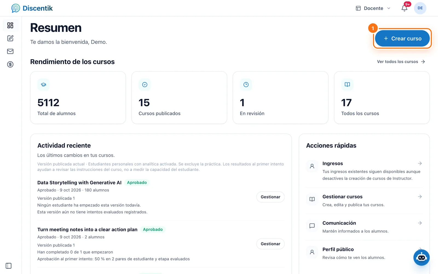Image resolution: width=438 pixels, height=274 pixels.
Task: Toggle the sidebar collapse panel icon
Action: [8, 266]
